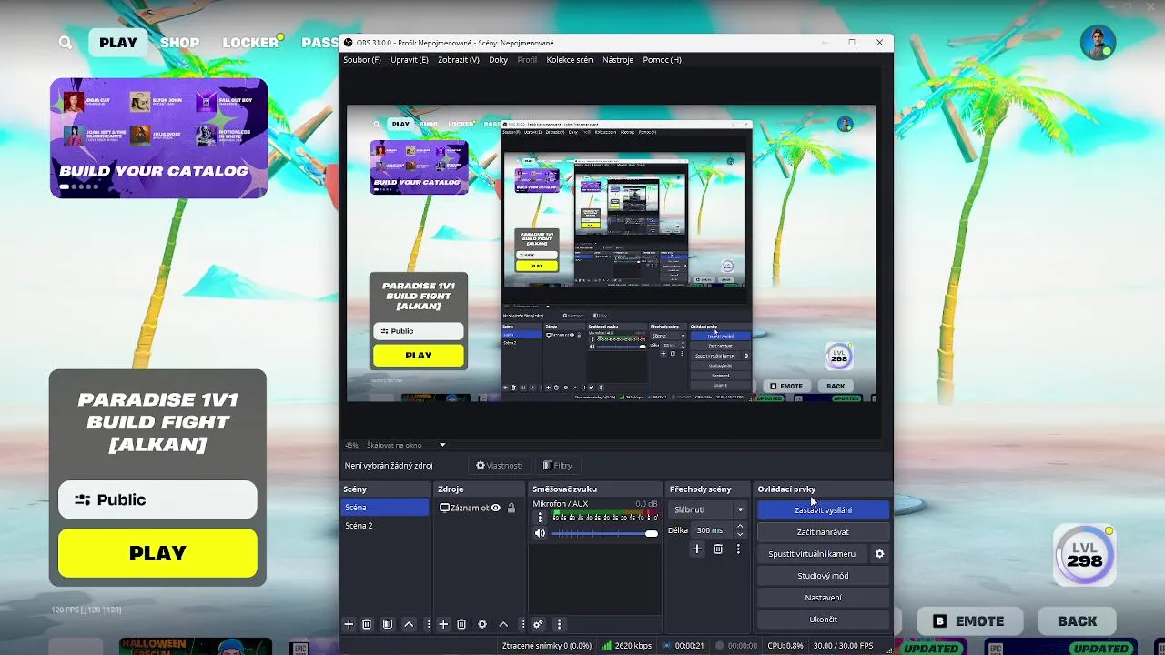The image size is (1165, 655).
Task: Open OBS Nastavení settings
Action: [x=824, y=597]
